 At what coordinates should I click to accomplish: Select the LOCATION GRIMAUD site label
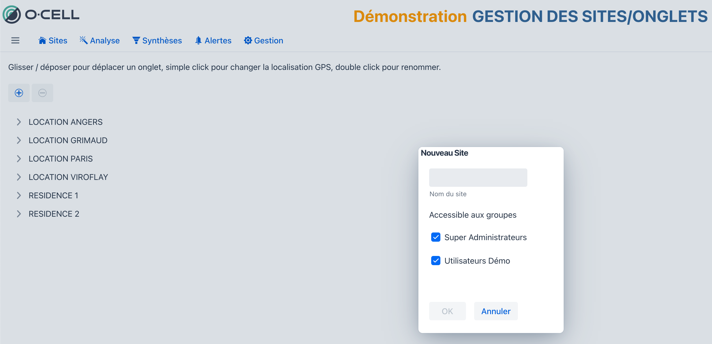point(68,140)
